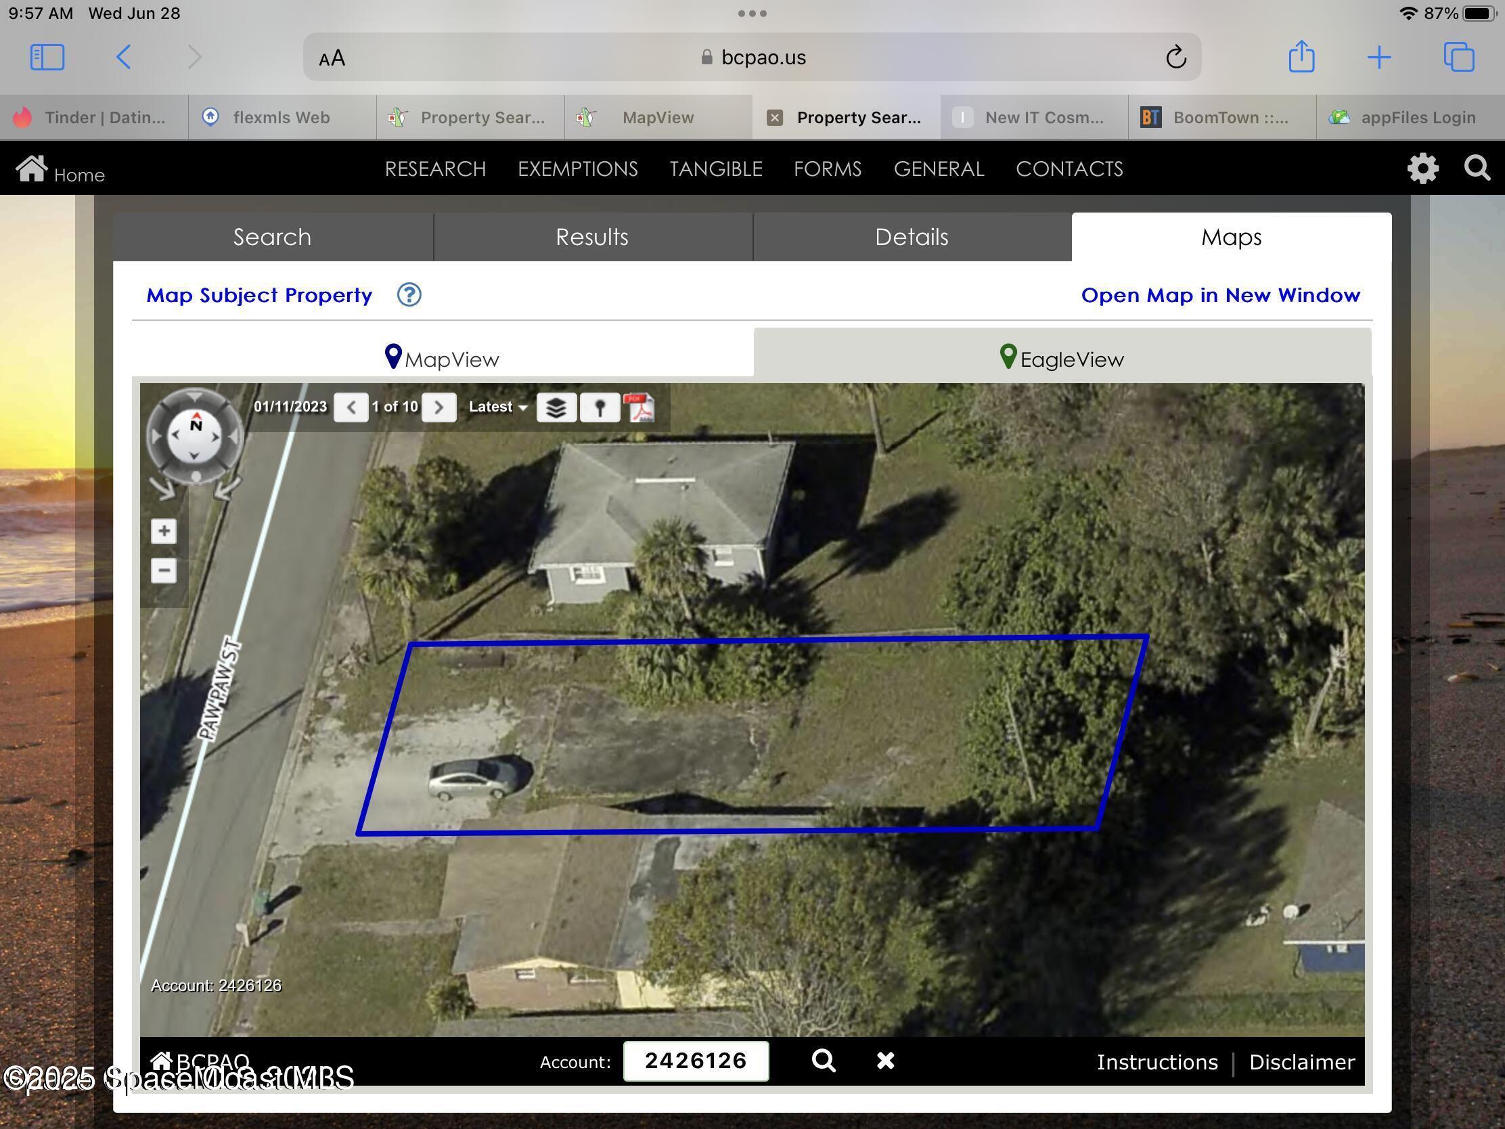Expand the Latest imagery date dropdown
The width and height of the screenshot is (1505, 1129).
[497, 407]
